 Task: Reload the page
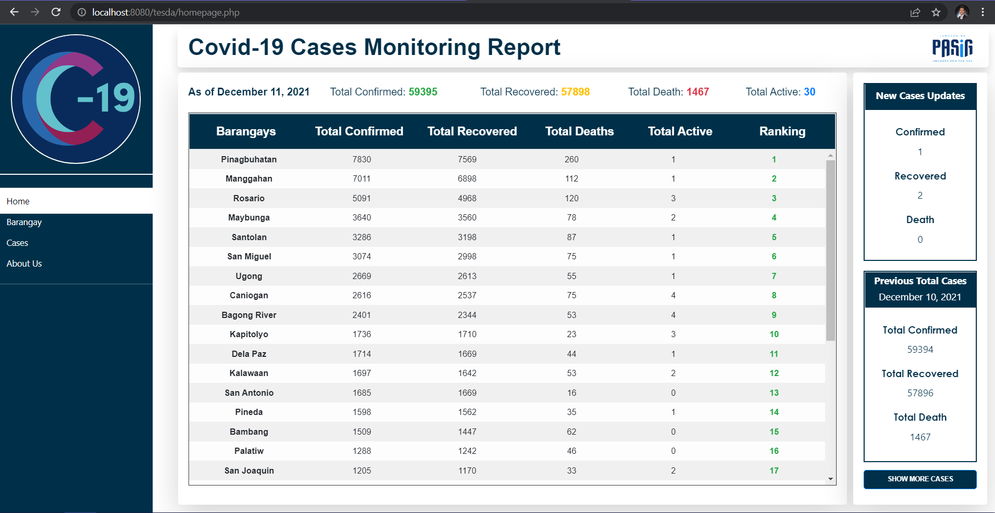56,12
